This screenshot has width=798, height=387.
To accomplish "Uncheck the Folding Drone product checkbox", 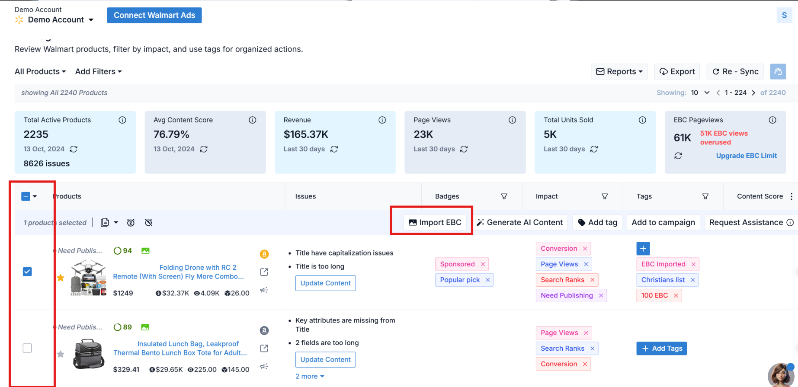I will (x=27, y=272).
